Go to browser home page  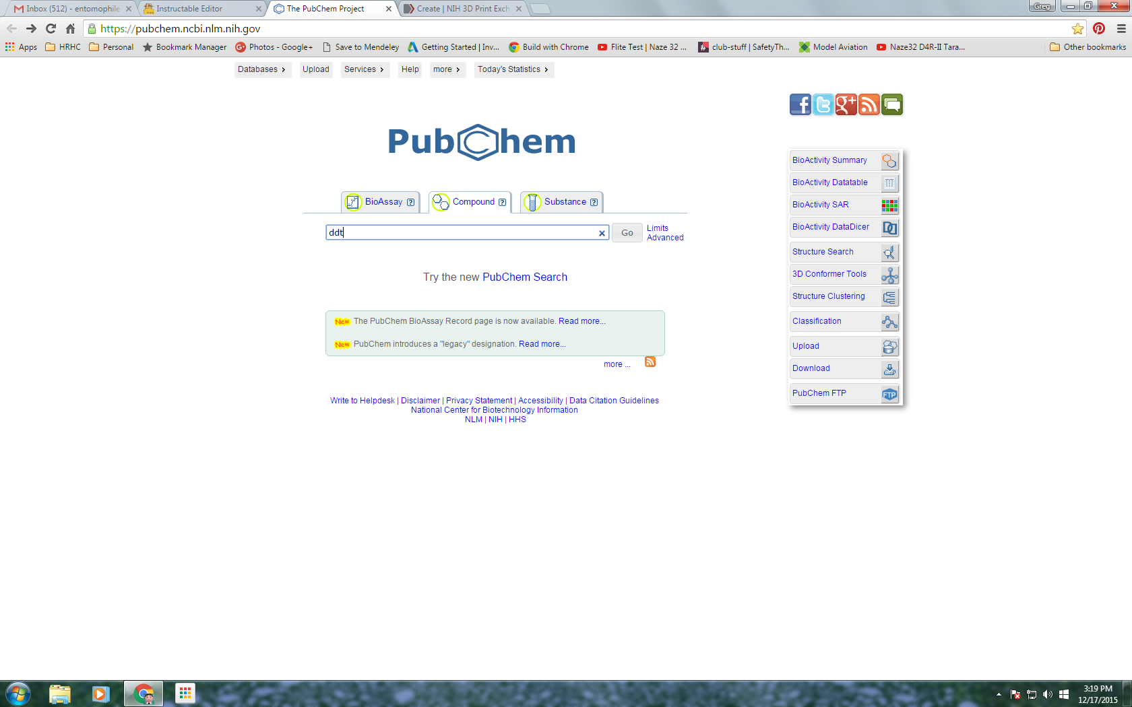(70, 28)
